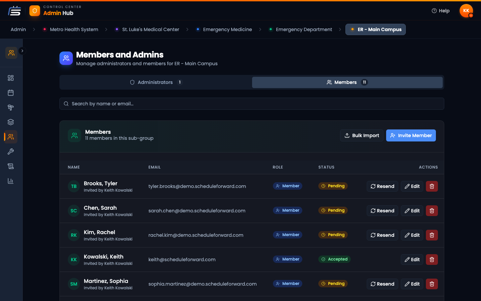Screen dimensions: 481x301
Task: Click the Help link in header
Action: pos(441,11)
